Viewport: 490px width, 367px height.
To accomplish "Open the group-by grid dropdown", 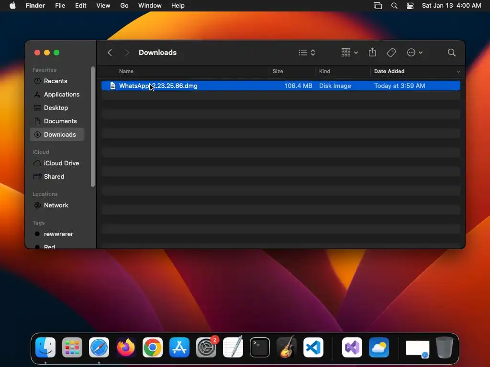I will tap(349, 53).
